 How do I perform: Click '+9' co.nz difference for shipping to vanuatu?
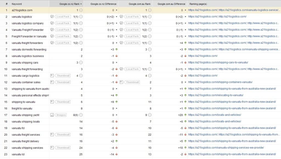click(112, 102)
